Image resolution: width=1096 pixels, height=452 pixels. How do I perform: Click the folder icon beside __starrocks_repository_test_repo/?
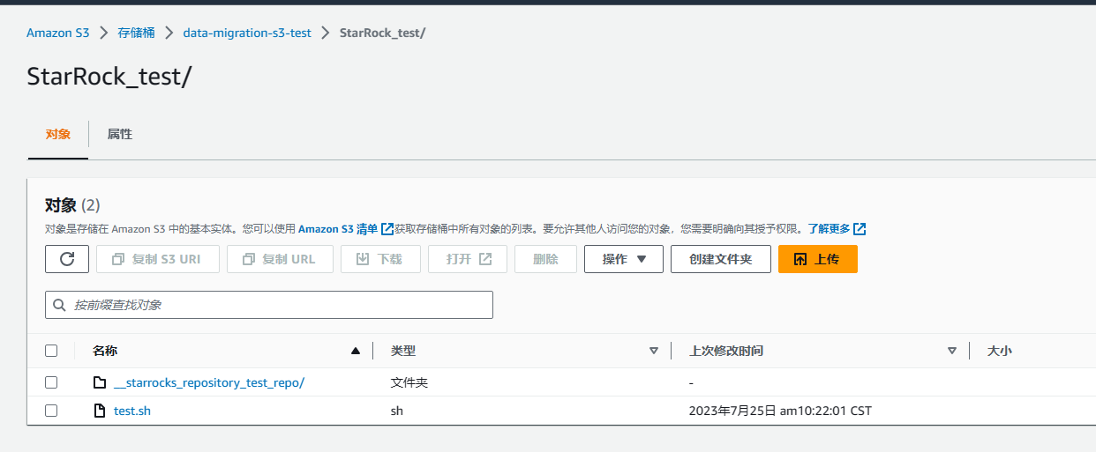pos(100,382)
